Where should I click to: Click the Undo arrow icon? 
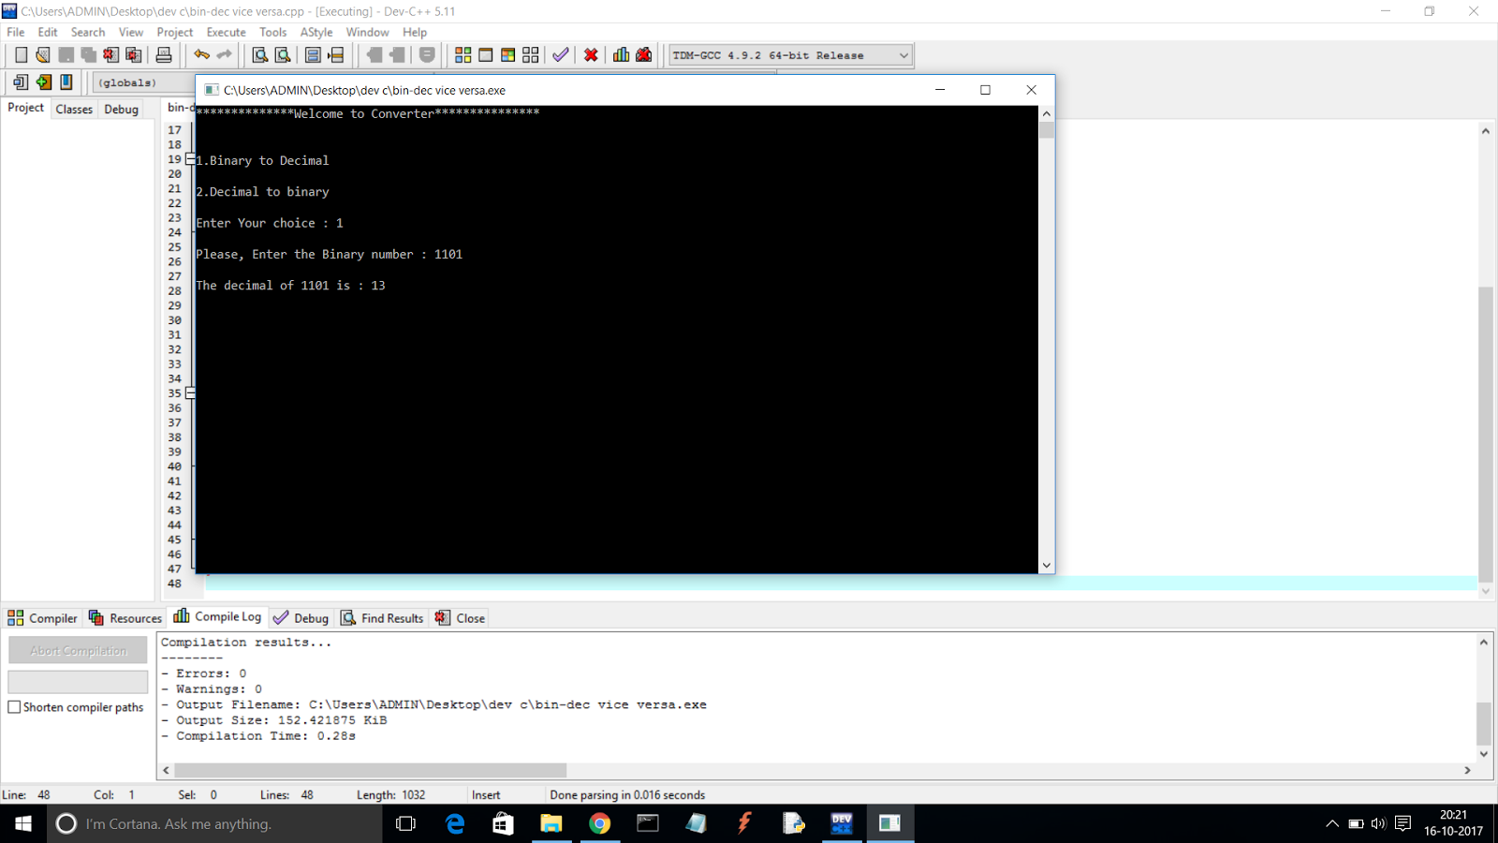coord(202,54)
